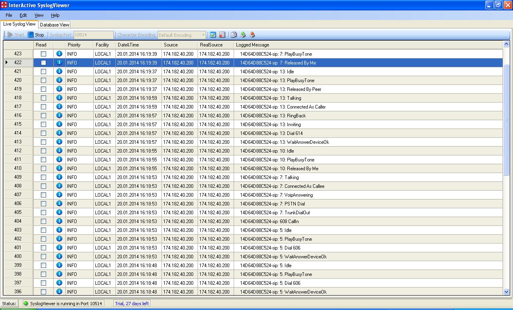The image size is (513, 310).
Task: Click the copy documents toolbar icon
Action: [234, 35]
